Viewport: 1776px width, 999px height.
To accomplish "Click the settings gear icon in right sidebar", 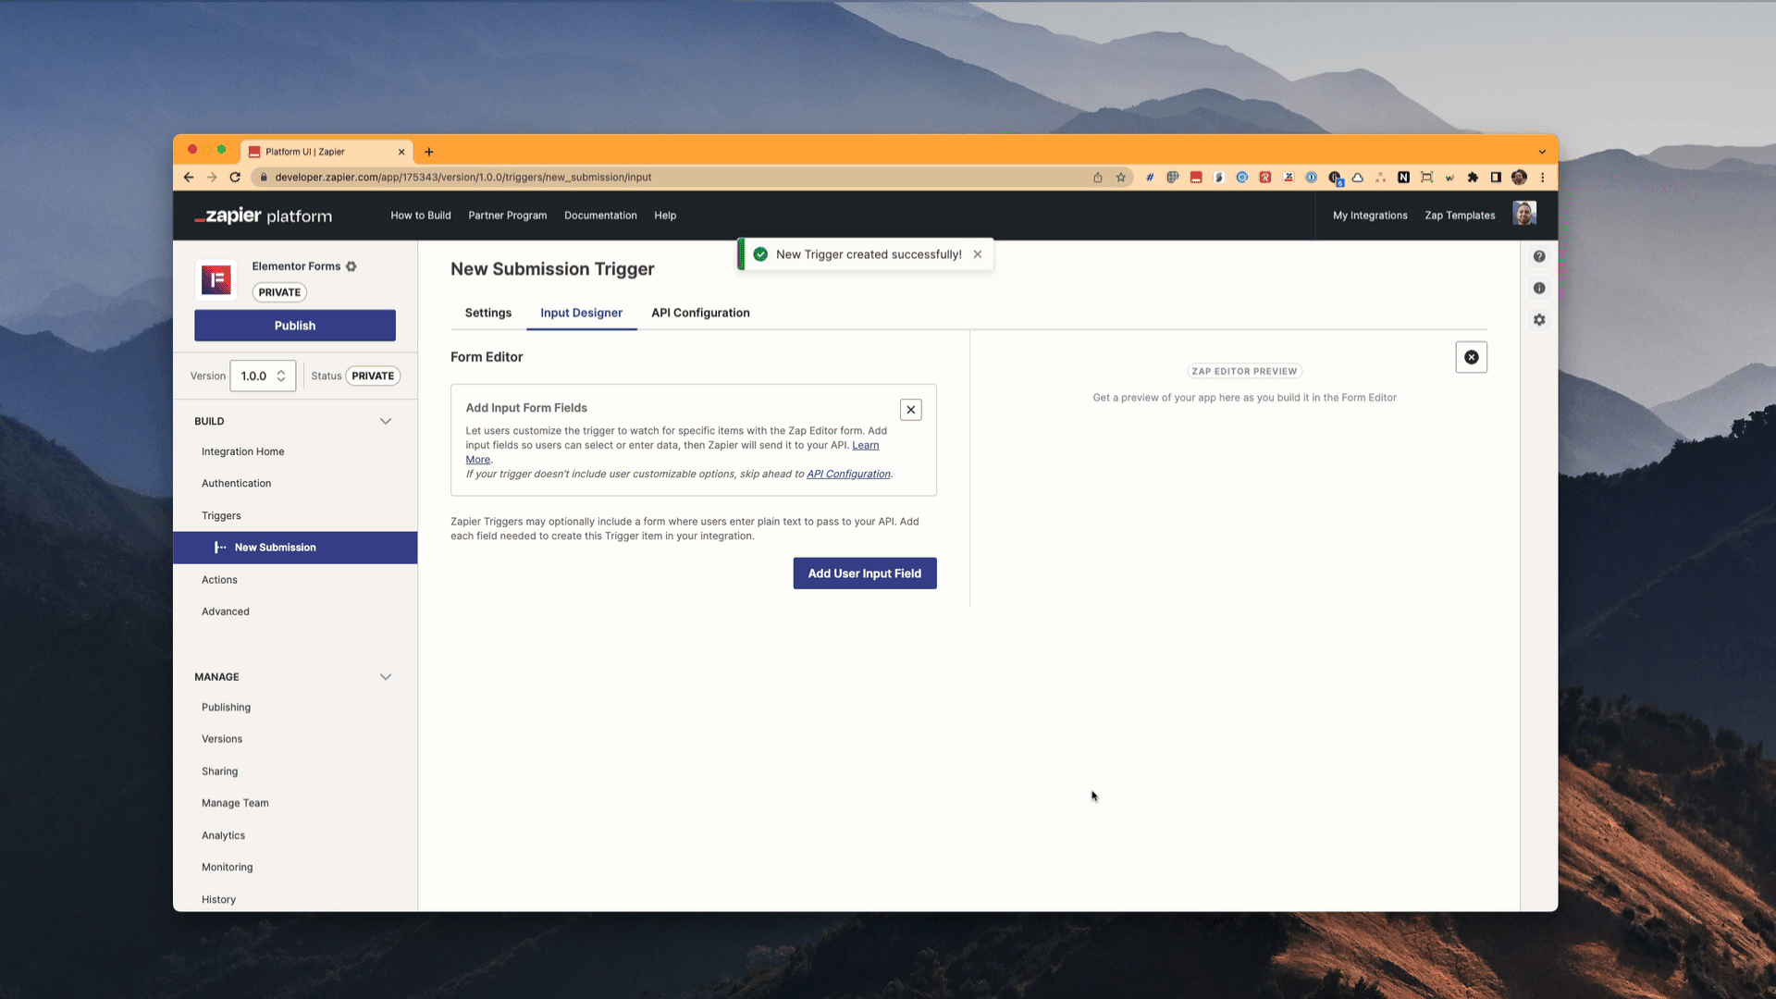I will click(x=1538, y=319).
